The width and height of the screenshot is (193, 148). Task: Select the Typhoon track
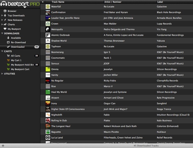(x=117, y=46)
